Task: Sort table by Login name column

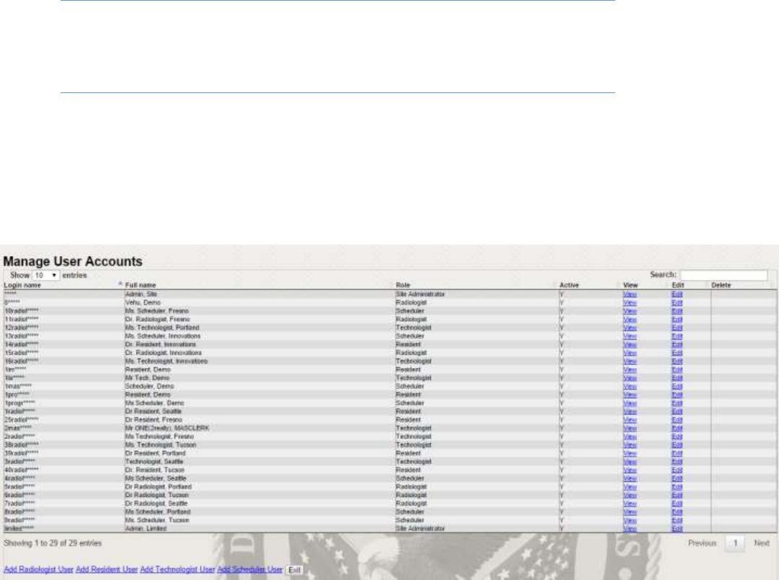Action: click(22, 285)
